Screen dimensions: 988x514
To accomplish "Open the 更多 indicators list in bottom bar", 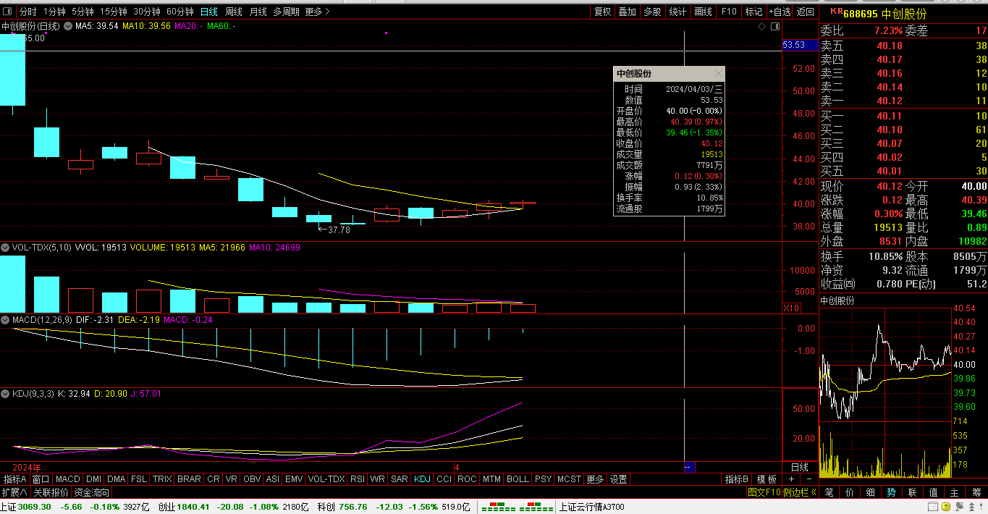I will 595,479.
